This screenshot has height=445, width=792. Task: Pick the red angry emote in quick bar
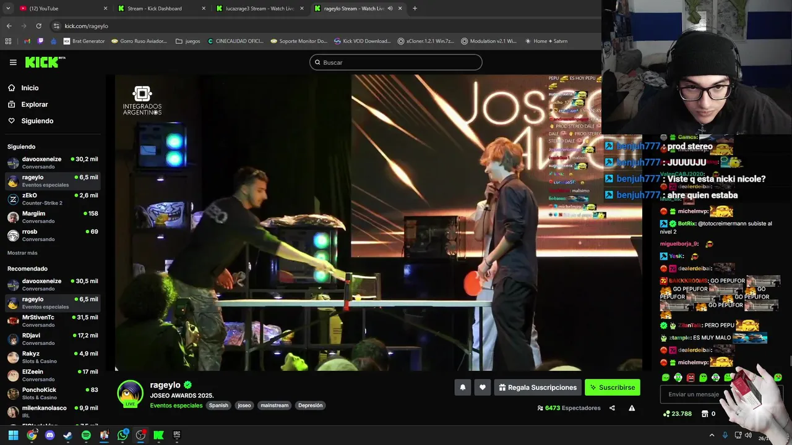[691, 377]
